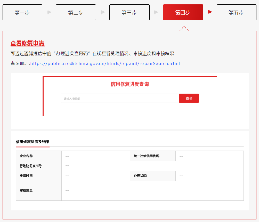Select the 信用修复进度及结果 tab header
The image size is (259, 222).
[33, 142]
